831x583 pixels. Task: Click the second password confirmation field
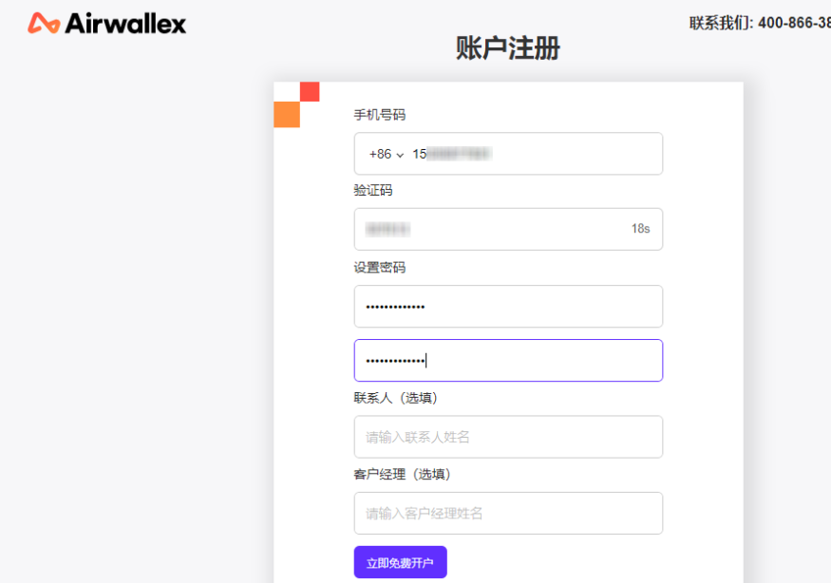508,360
